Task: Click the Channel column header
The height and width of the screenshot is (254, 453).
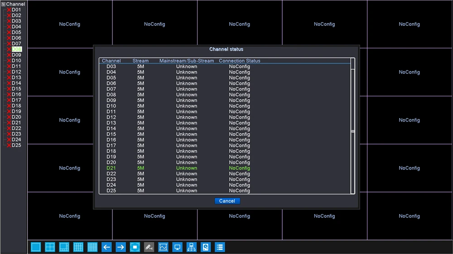Action: pos(111,61)
